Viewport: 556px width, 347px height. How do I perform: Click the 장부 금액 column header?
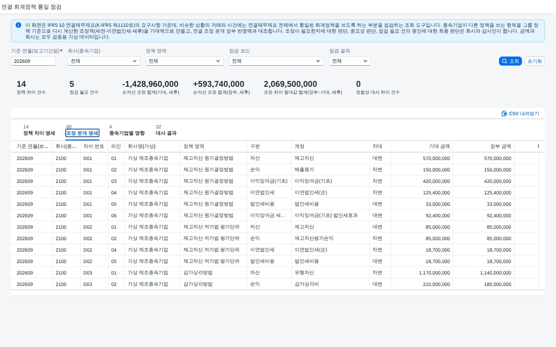pos(483,146)
